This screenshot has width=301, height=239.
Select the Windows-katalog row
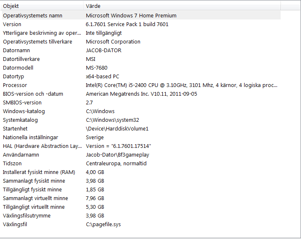click(x=24, y=111)
